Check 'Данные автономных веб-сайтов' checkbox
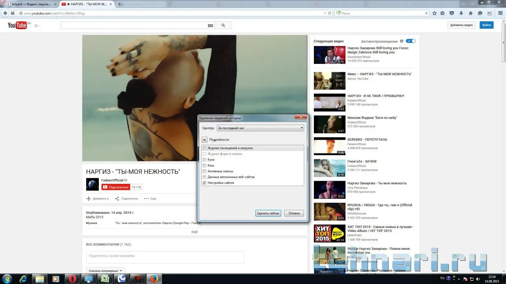The width and height of the screenshot is (506, 284). tap(204, 177)
